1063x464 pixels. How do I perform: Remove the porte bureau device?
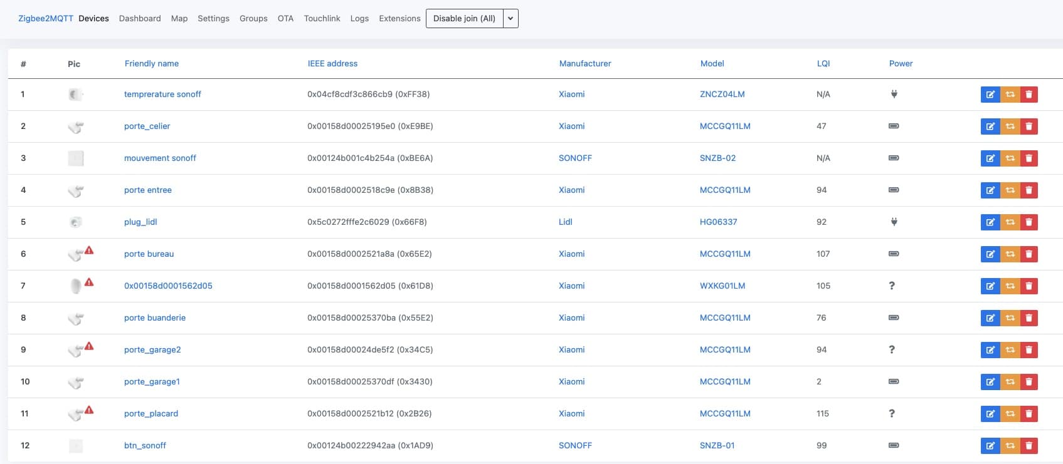1029,254
